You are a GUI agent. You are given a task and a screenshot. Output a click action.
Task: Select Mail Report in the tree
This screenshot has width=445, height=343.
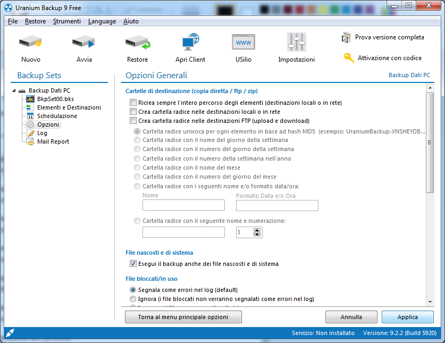[x=53, y=141]
